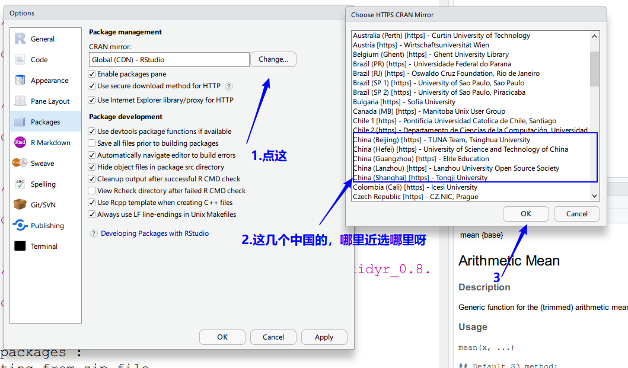This screenshot has height=368, width=628.
Task: Click the Spelling ABC checkmark icon
Action: (x=20, y=184)
